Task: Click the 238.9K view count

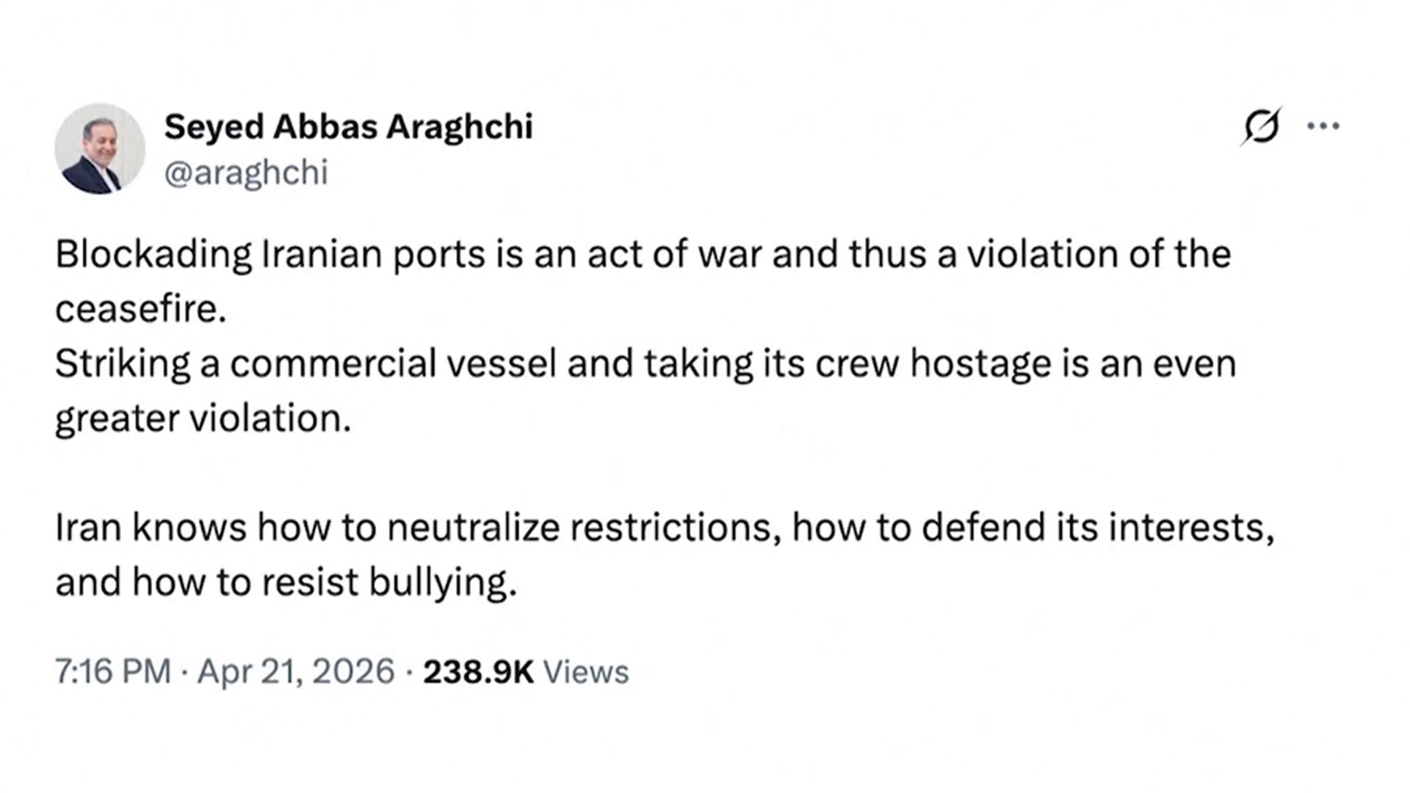Action: click(478, 671)
